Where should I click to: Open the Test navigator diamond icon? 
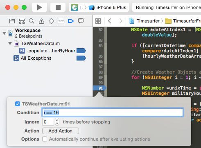click(51, 21)
